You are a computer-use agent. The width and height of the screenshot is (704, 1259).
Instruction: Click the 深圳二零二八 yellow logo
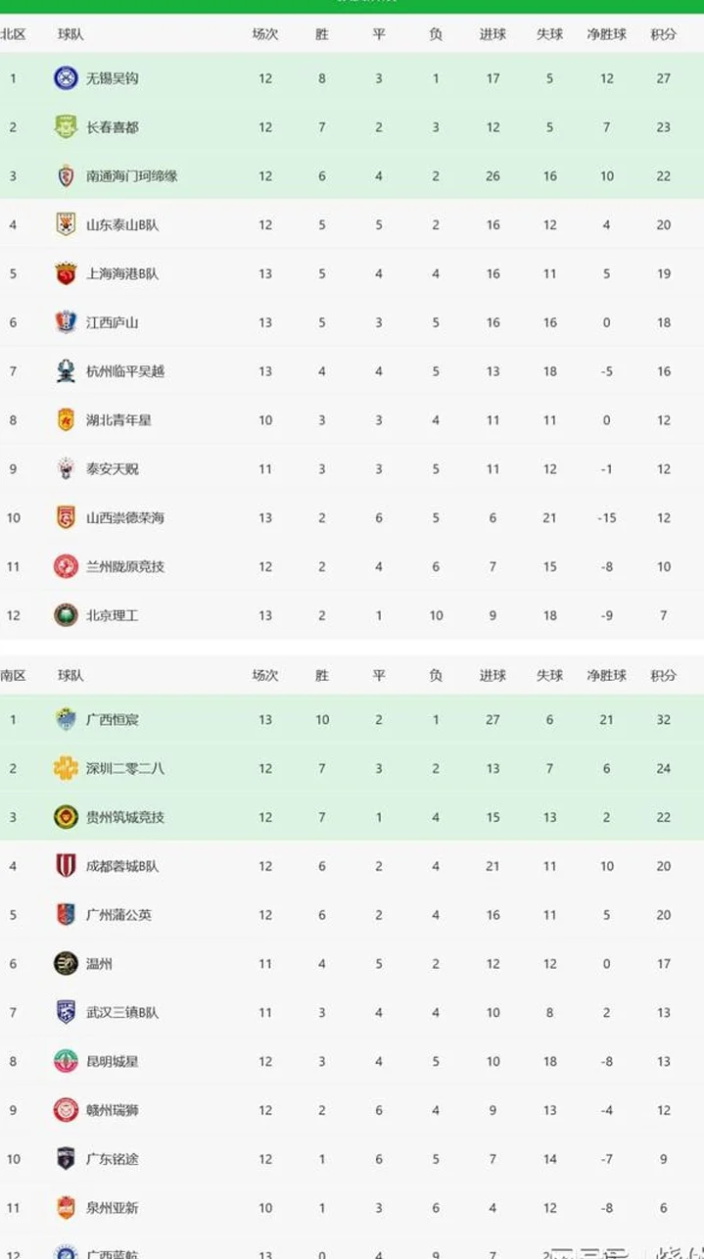66,768
